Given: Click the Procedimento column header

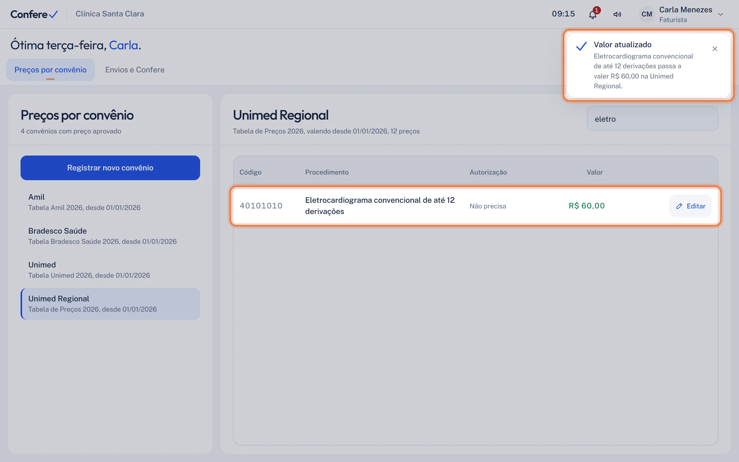Looking at the screenshot, I should [x=327, y=172].
